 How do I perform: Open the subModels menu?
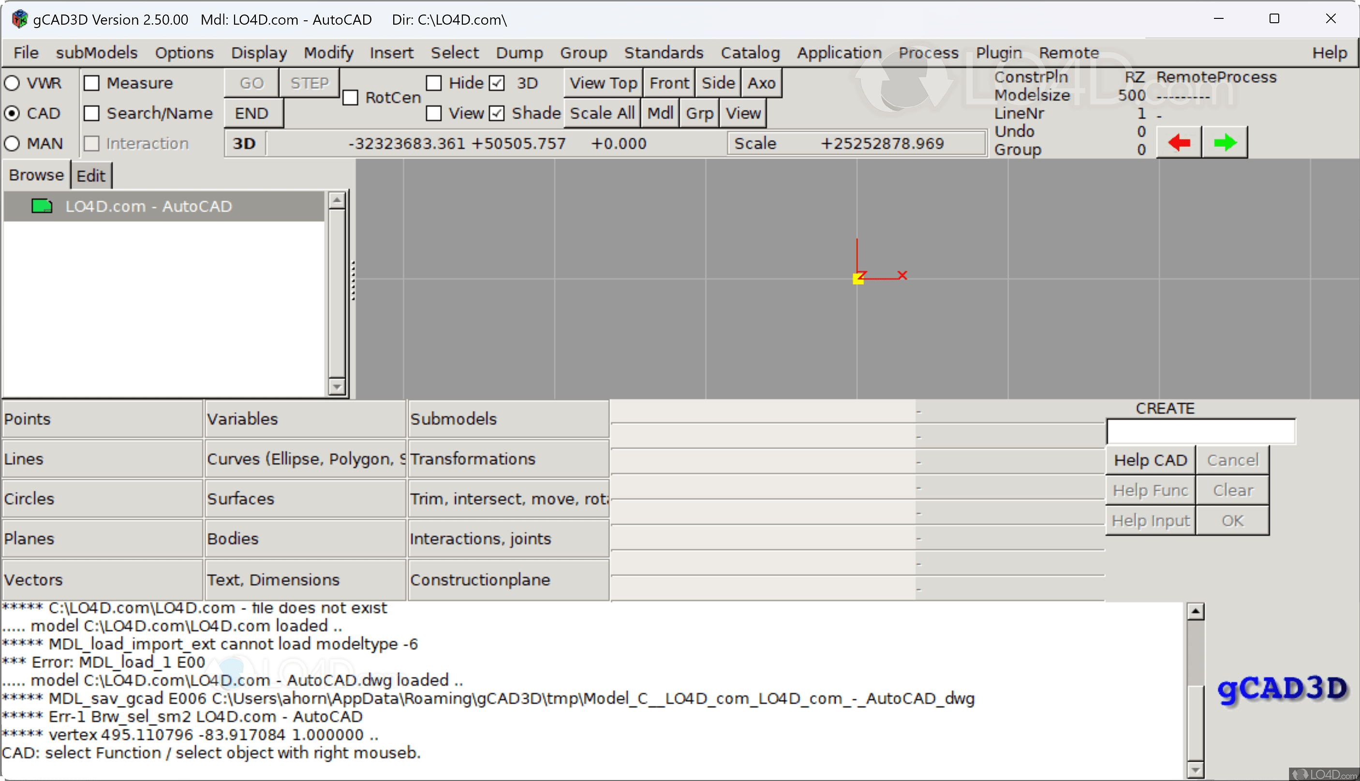tap(97, 53)
